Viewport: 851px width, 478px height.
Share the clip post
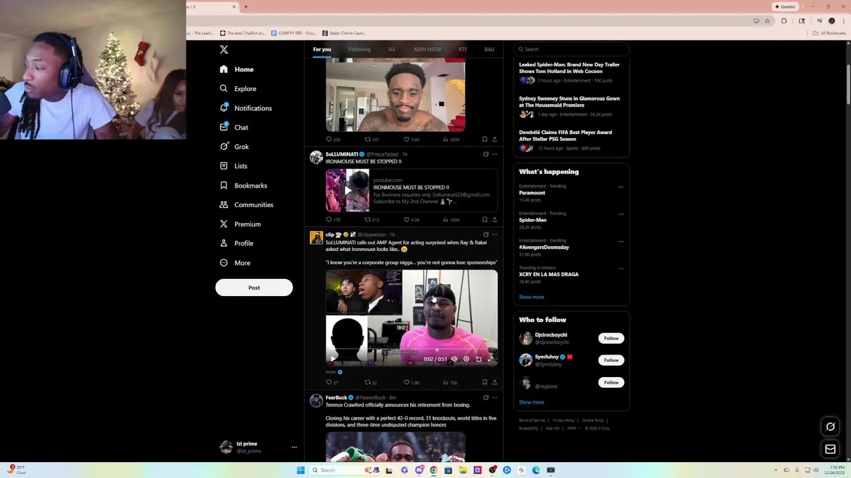click(495, 382)
